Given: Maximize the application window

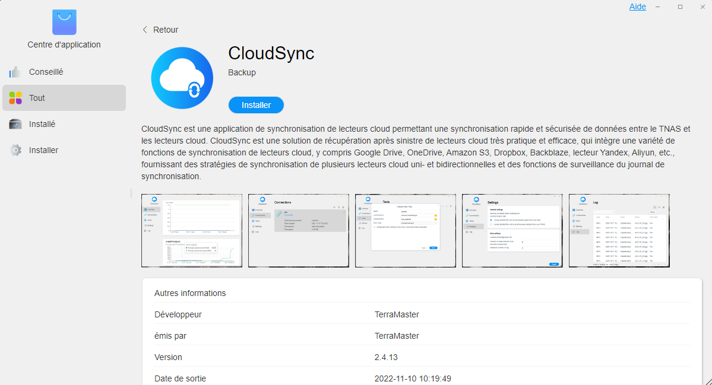Looking at the screenshot, I should click(680, 7).
